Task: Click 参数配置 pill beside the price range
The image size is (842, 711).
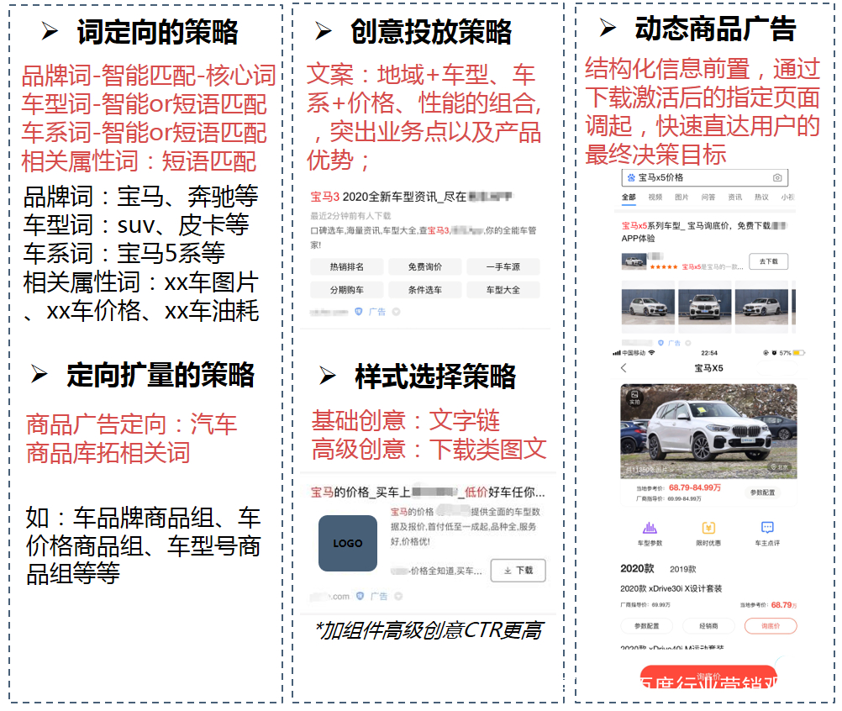Action: point(762,492)
